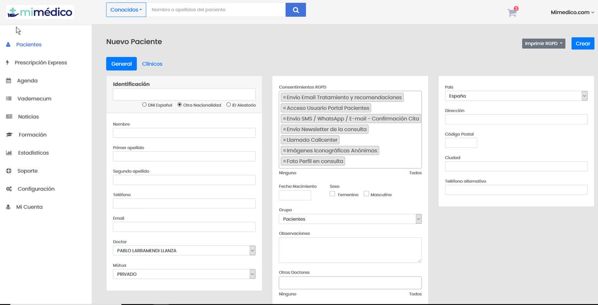Click the Vademecum barcode icon
This screenshot has width=598, height=305.
(x=8, y=99)
